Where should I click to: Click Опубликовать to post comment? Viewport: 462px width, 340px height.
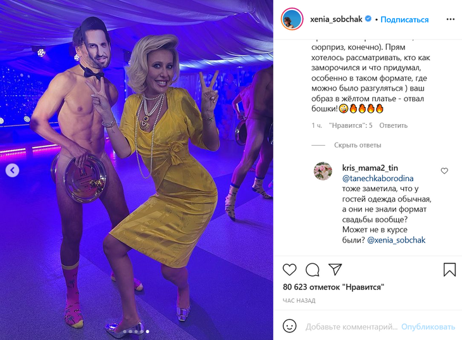tap(428, 327)
